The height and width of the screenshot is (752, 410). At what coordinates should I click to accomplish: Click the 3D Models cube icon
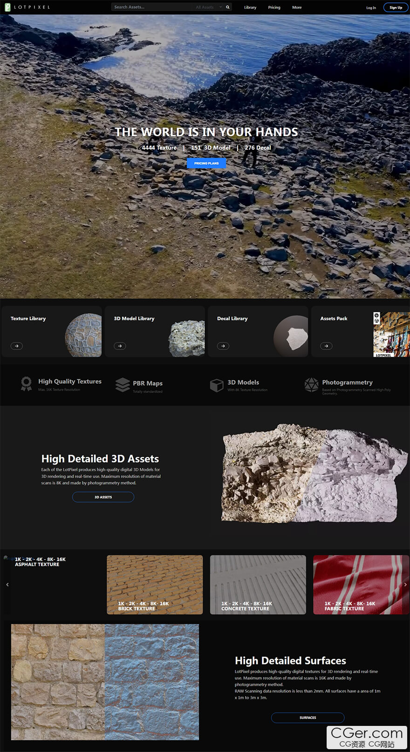coord(217,385)
